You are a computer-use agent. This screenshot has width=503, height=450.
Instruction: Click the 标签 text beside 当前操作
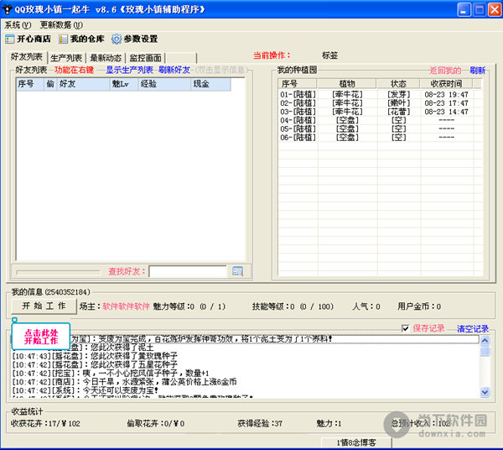pyautogui.click(x=329, y=55)
